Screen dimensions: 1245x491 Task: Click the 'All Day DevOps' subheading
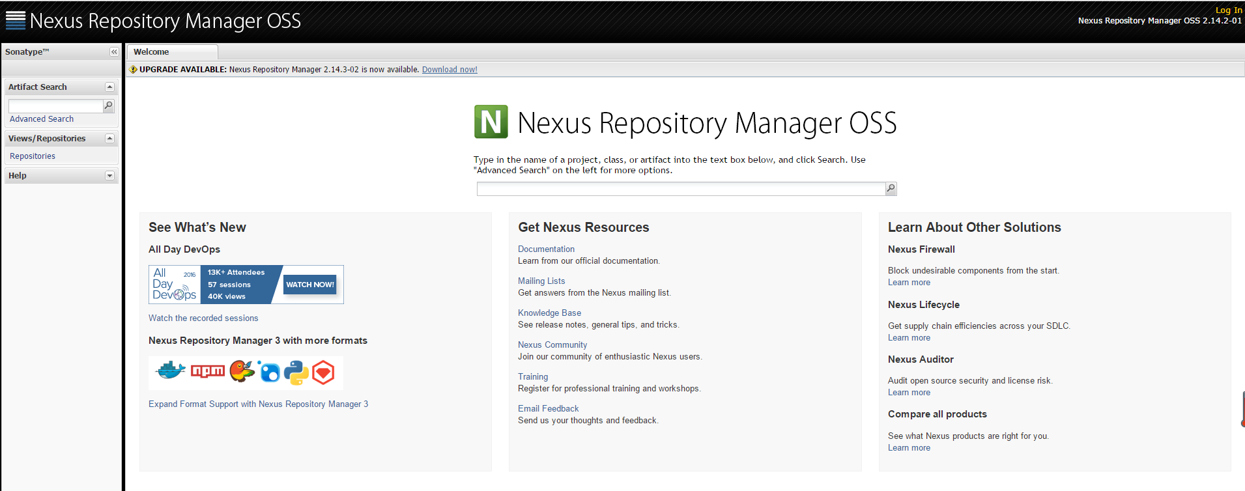pyautogui.click(x=184, y=249)
